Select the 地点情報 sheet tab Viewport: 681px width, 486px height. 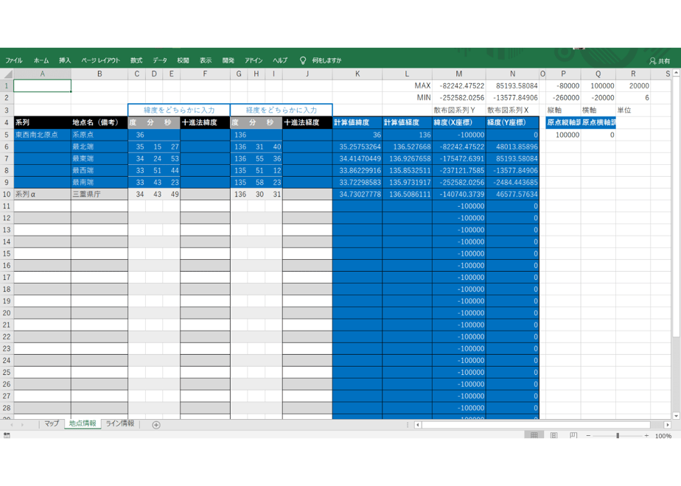pyautogui.click(x=83, y=423)
